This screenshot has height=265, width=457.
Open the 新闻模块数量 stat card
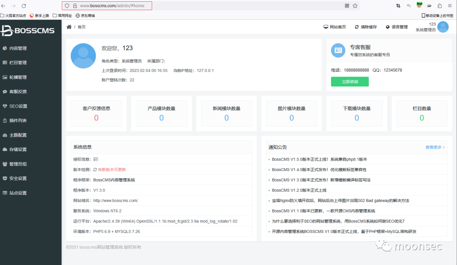pos(226,113)
